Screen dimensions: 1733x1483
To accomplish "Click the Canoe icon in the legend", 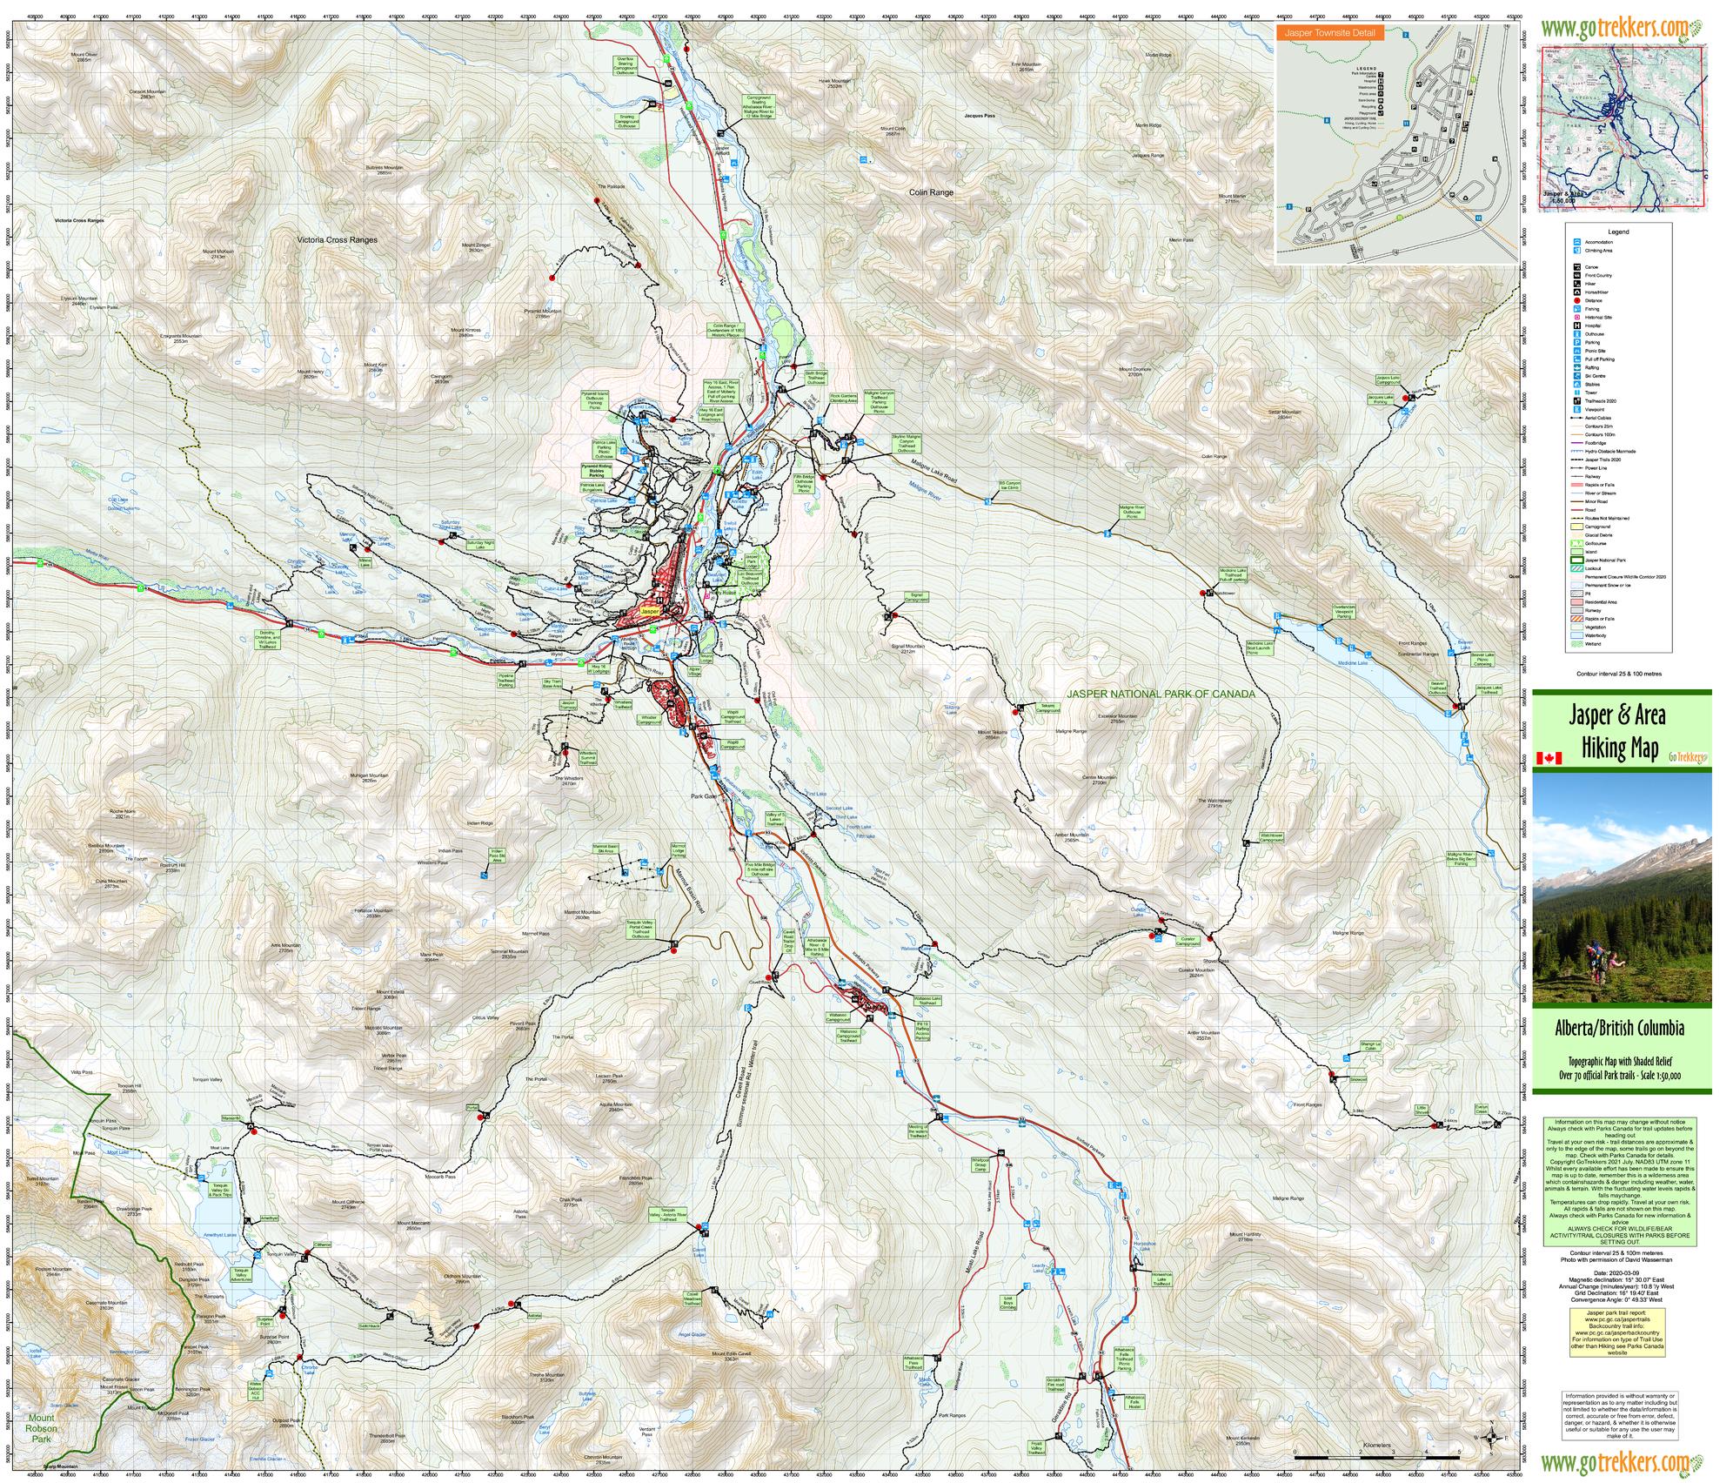I will point(1577,267).
